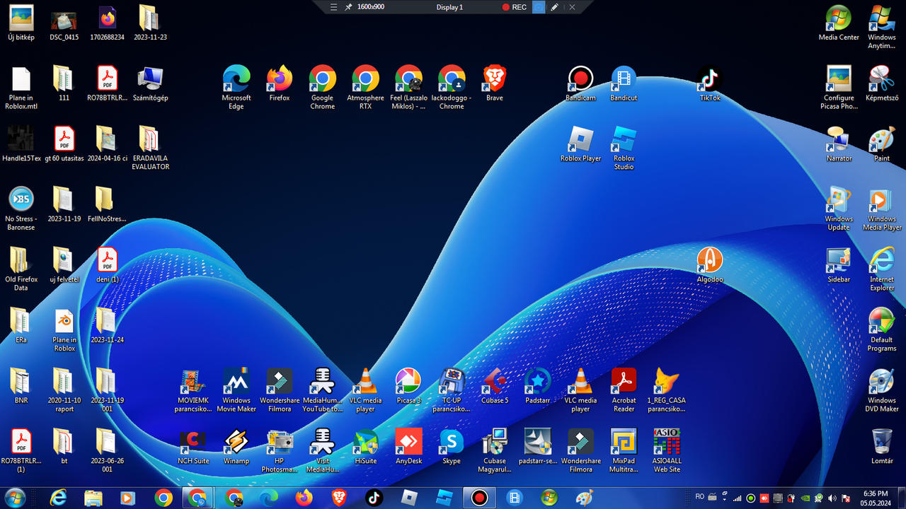Pin the recording toolbar on top
Viewport: 906px width, 509px height.
click(x=347, y=7)
